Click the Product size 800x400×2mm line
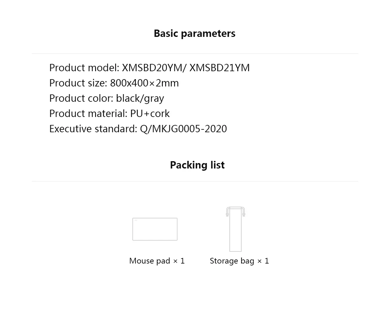Screen dimensions: 390x309 (x=114, y=83)
